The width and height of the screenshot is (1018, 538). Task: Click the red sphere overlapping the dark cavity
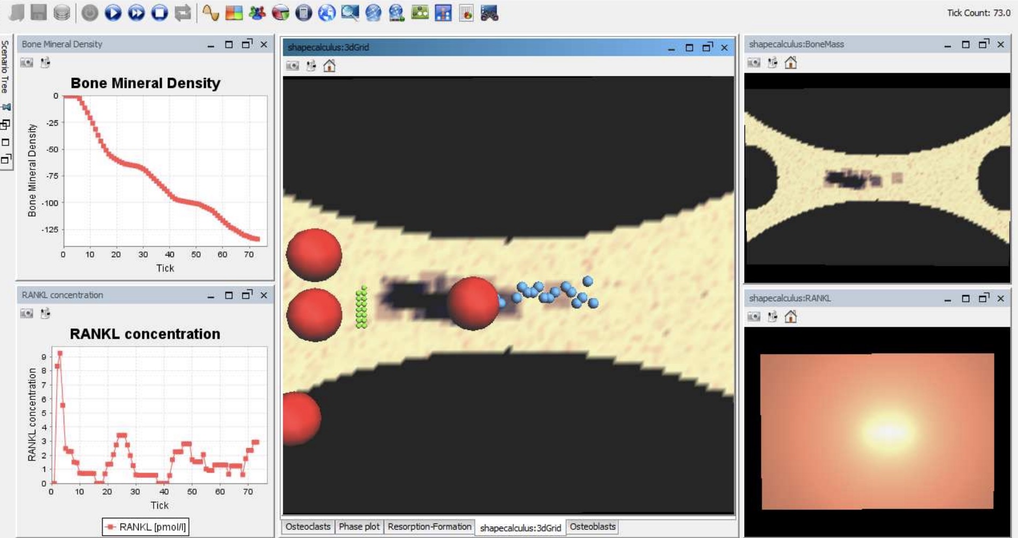click(x=473, y=303)
